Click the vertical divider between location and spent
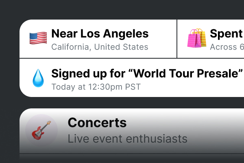This screenshot has width=244, height=163. click(177, 39)
